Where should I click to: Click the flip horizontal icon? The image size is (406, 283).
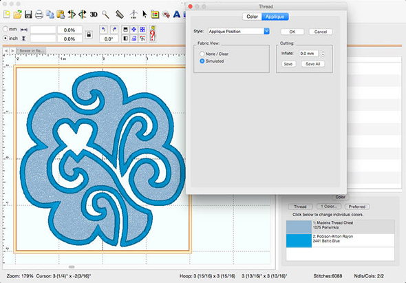pyautogui.click(x=125, y=39)
